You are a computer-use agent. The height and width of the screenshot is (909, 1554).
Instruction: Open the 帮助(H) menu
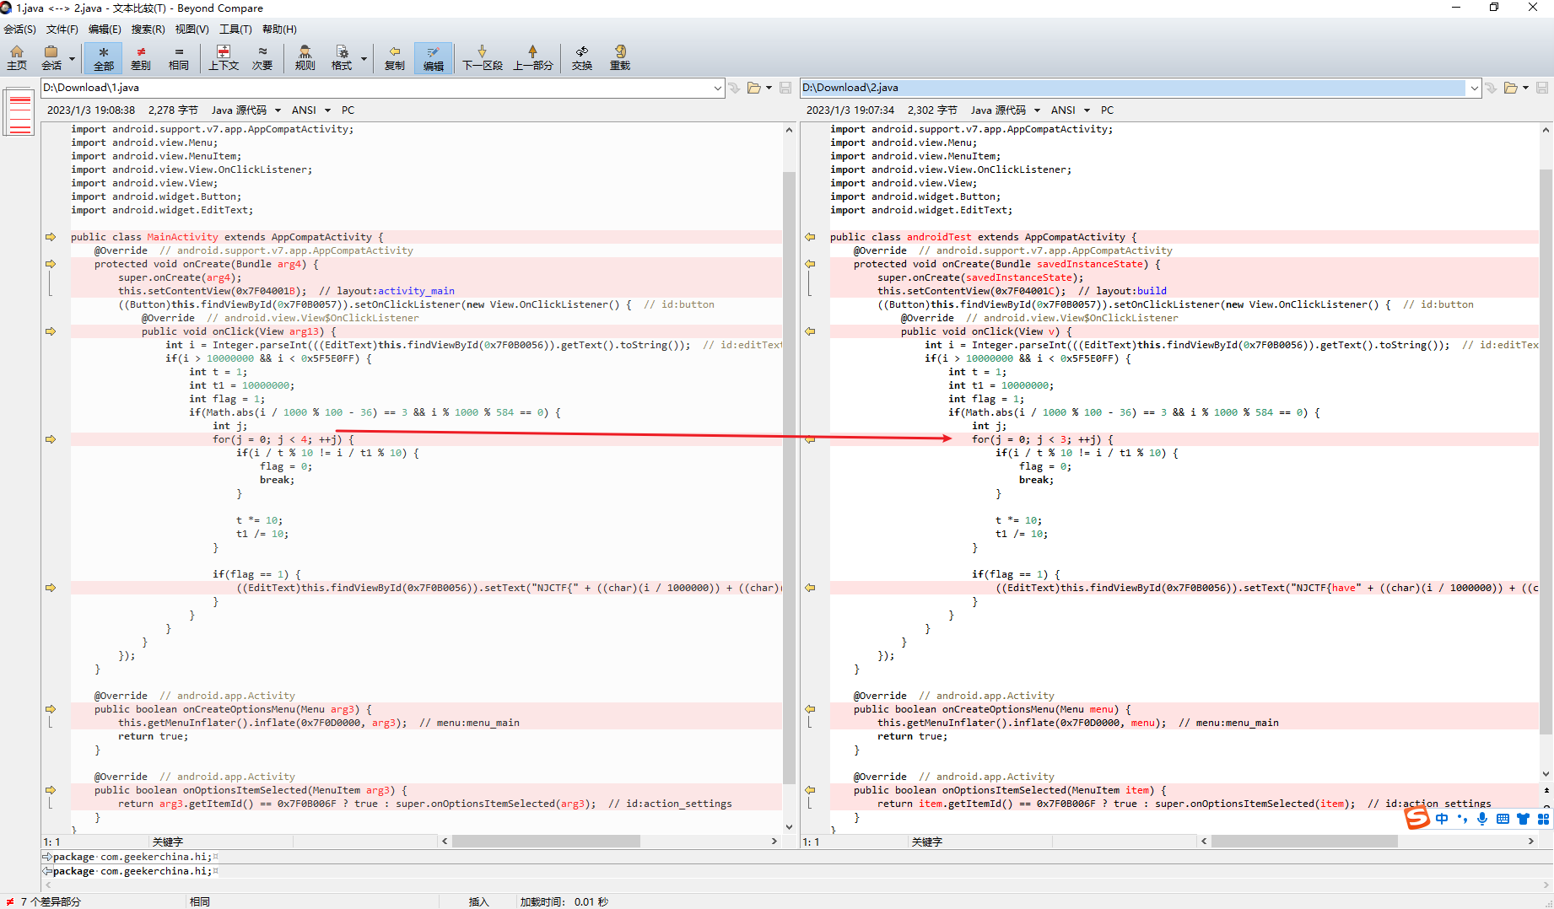(x=279, y=29)
